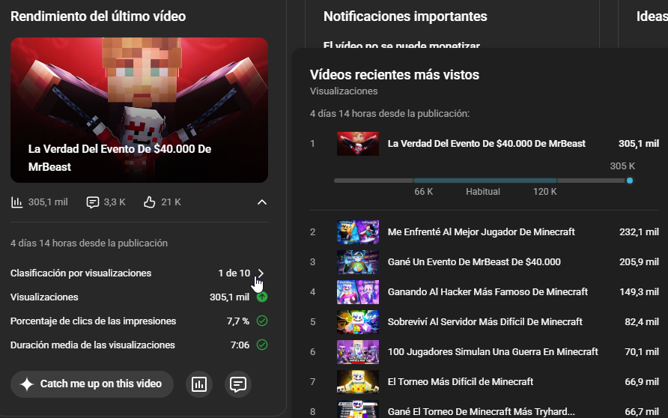Click the '305 K' label above the range bar
The width and height of the screenshot is (668, 418).
pyautogui.click(x=622, y=166)
